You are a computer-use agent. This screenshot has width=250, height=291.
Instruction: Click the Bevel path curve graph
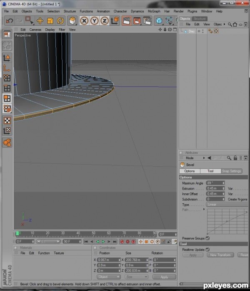pos(227,221)
